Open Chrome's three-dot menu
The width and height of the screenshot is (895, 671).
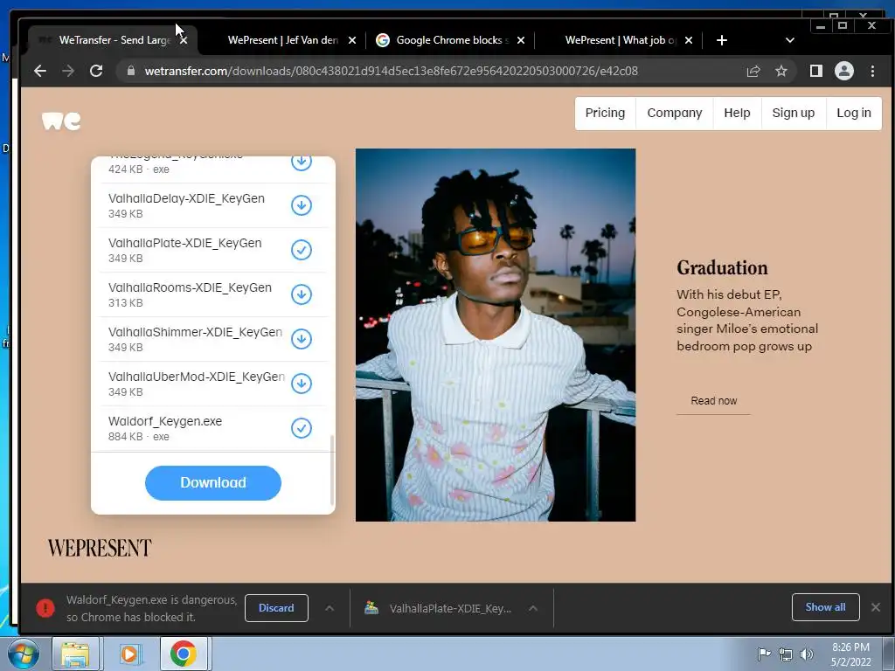[x=872, y=71]
